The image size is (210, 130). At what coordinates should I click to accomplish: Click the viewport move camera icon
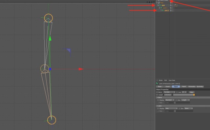147,2
